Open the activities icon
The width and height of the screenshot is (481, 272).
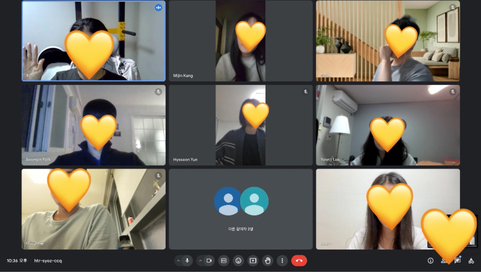tap(471, 261)
